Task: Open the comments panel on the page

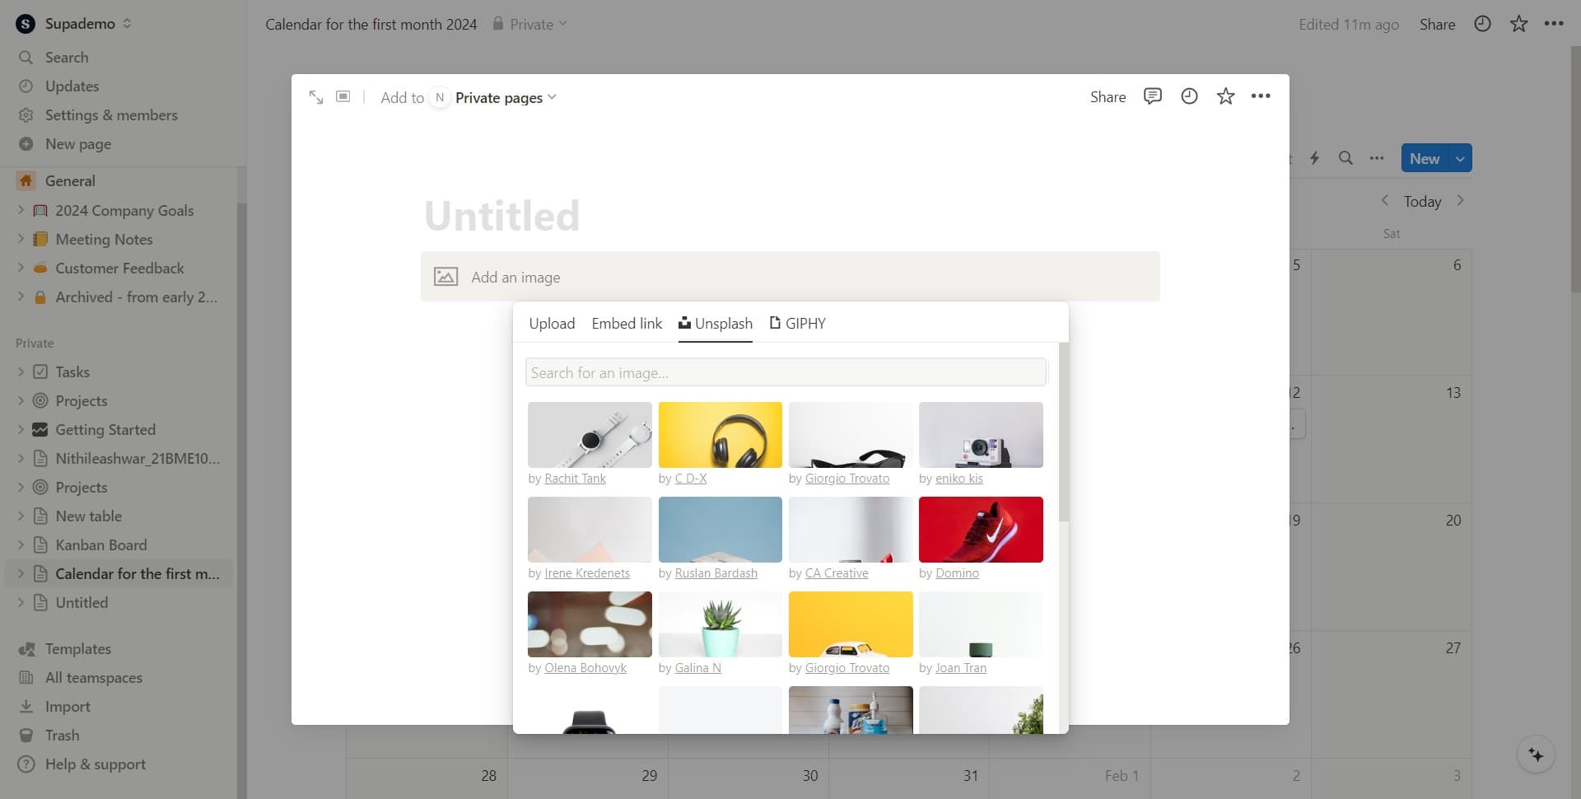Action: tap(1152, 96)
